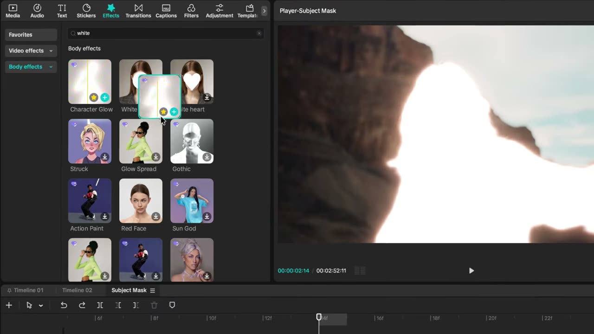Download the Red Face effect

(x=156, y=216)
